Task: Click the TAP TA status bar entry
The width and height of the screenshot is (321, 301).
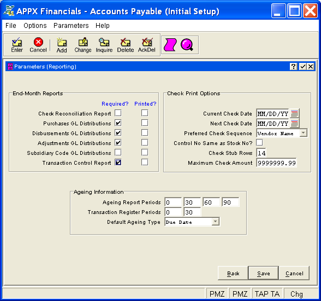Action: (267, 294)
